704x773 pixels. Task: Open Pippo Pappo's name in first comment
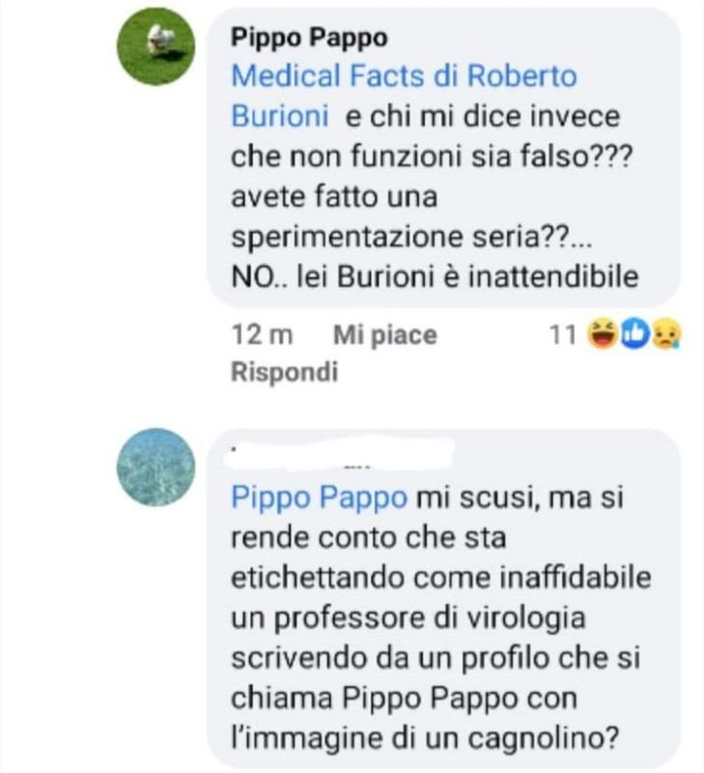309,38
